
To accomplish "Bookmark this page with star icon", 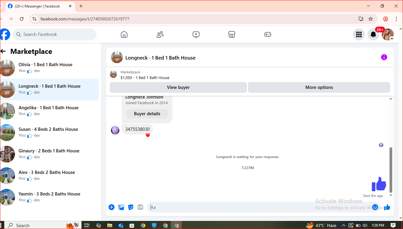I will (x=371, y=19).
